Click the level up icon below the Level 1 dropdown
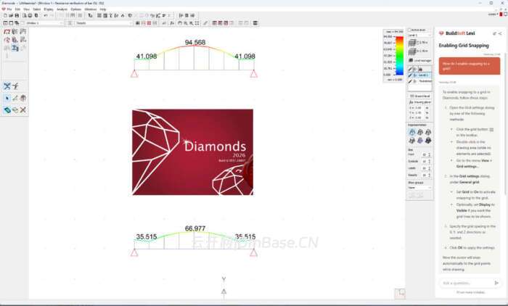The width and height of the screenshot is (508, 306). click(x=412, y=43)
